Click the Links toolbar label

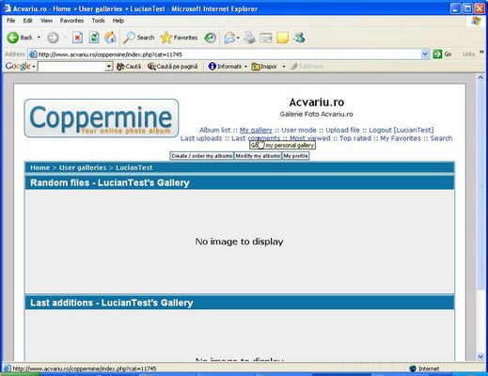(468, 55)
